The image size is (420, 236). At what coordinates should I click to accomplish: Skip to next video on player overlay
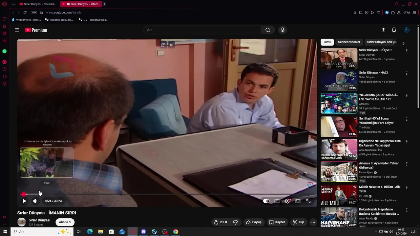171,45
